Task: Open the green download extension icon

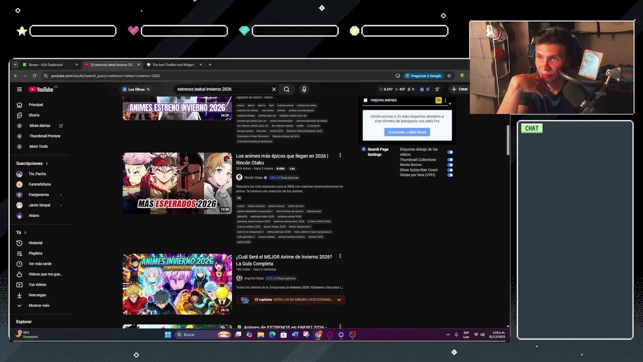Action: (x=462, y=76)
